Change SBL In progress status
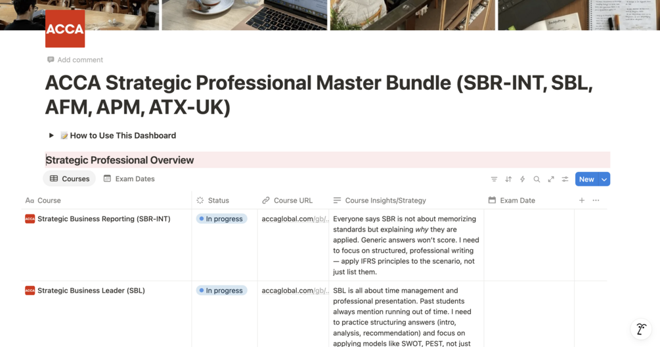This screenshot has width=660, height=347. click(221, 291)
